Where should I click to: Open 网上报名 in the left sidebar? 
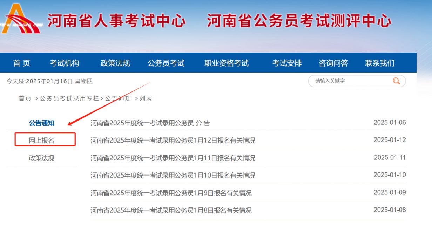coord(41,141)
